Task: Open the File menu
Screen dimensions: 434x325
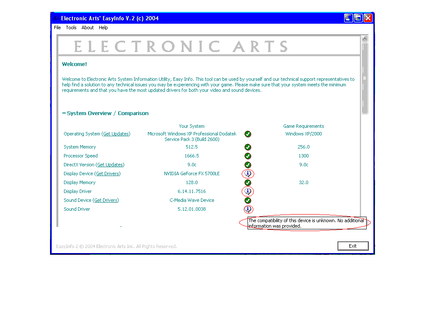Action: [57, 28]
